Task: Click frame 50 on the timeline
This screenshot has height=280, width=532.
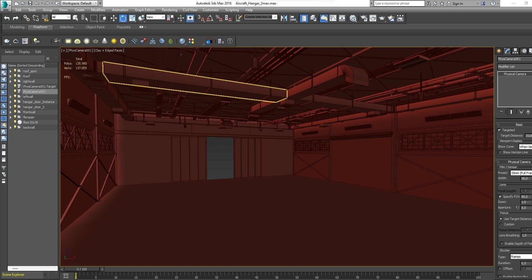Action: (x=277, y=276)
